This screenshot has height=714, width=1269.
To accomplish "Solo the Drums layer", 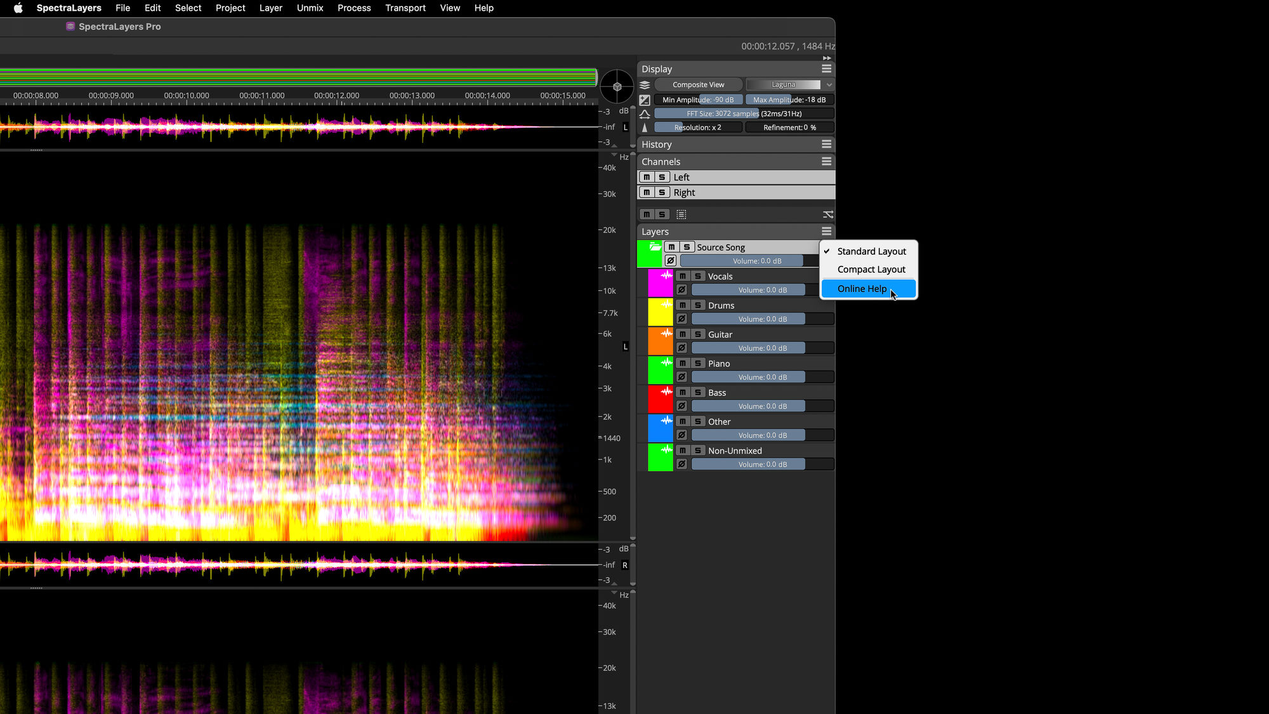I will pyautogui.click(x=697, y=305).
